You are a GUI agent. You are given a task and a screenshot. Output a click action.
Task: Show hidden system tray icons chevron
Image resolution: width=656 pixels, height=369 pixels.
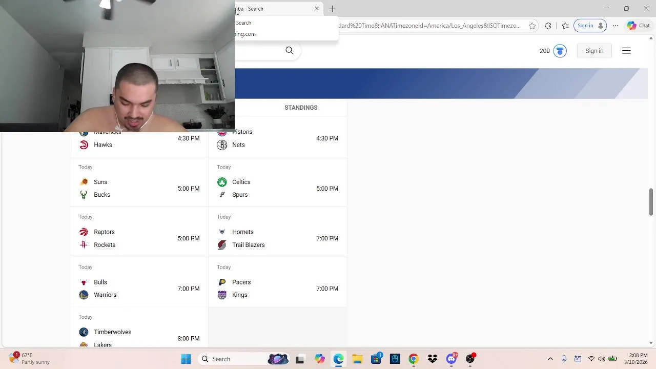coord(550,359)
